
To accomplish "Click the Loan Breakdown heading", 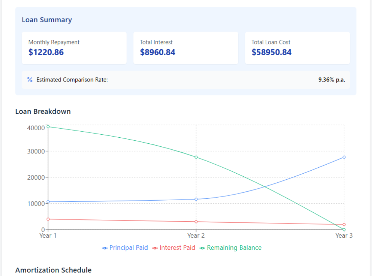I will coord(43,111).
